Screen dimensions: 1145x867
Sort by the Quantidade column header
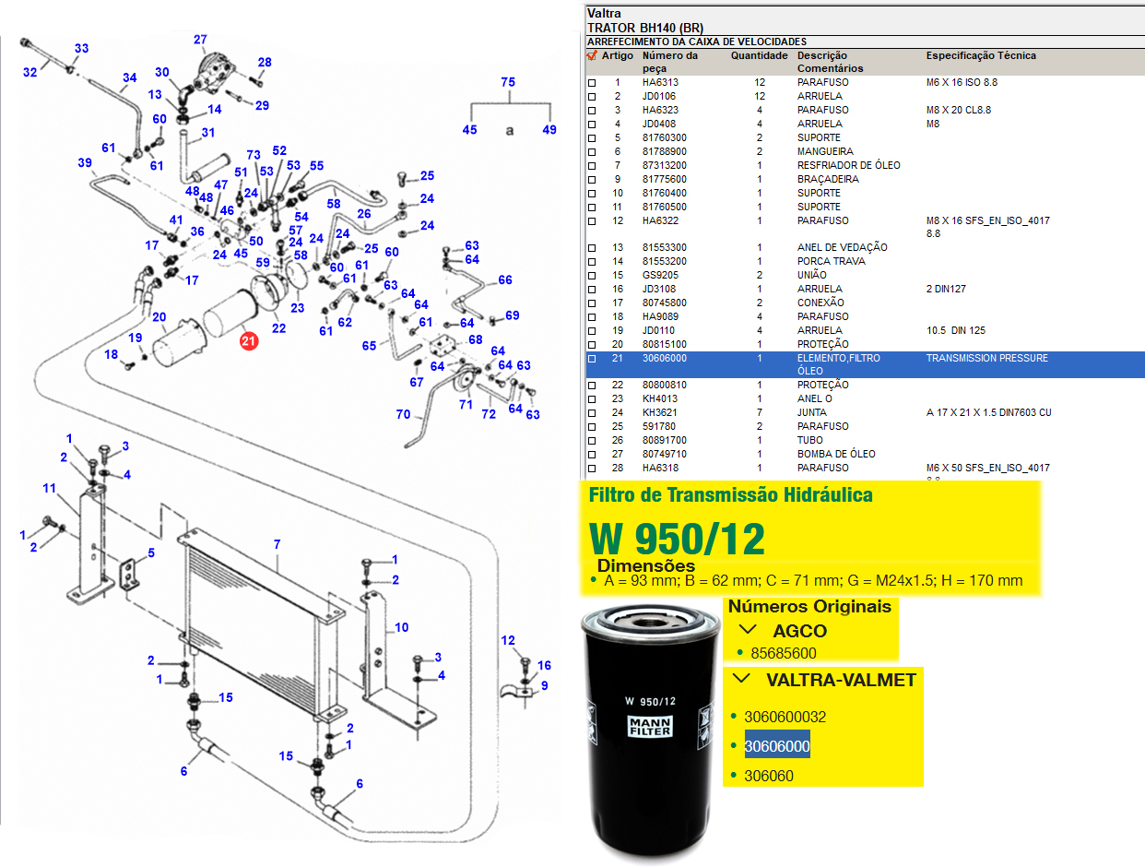coord(759,56)
